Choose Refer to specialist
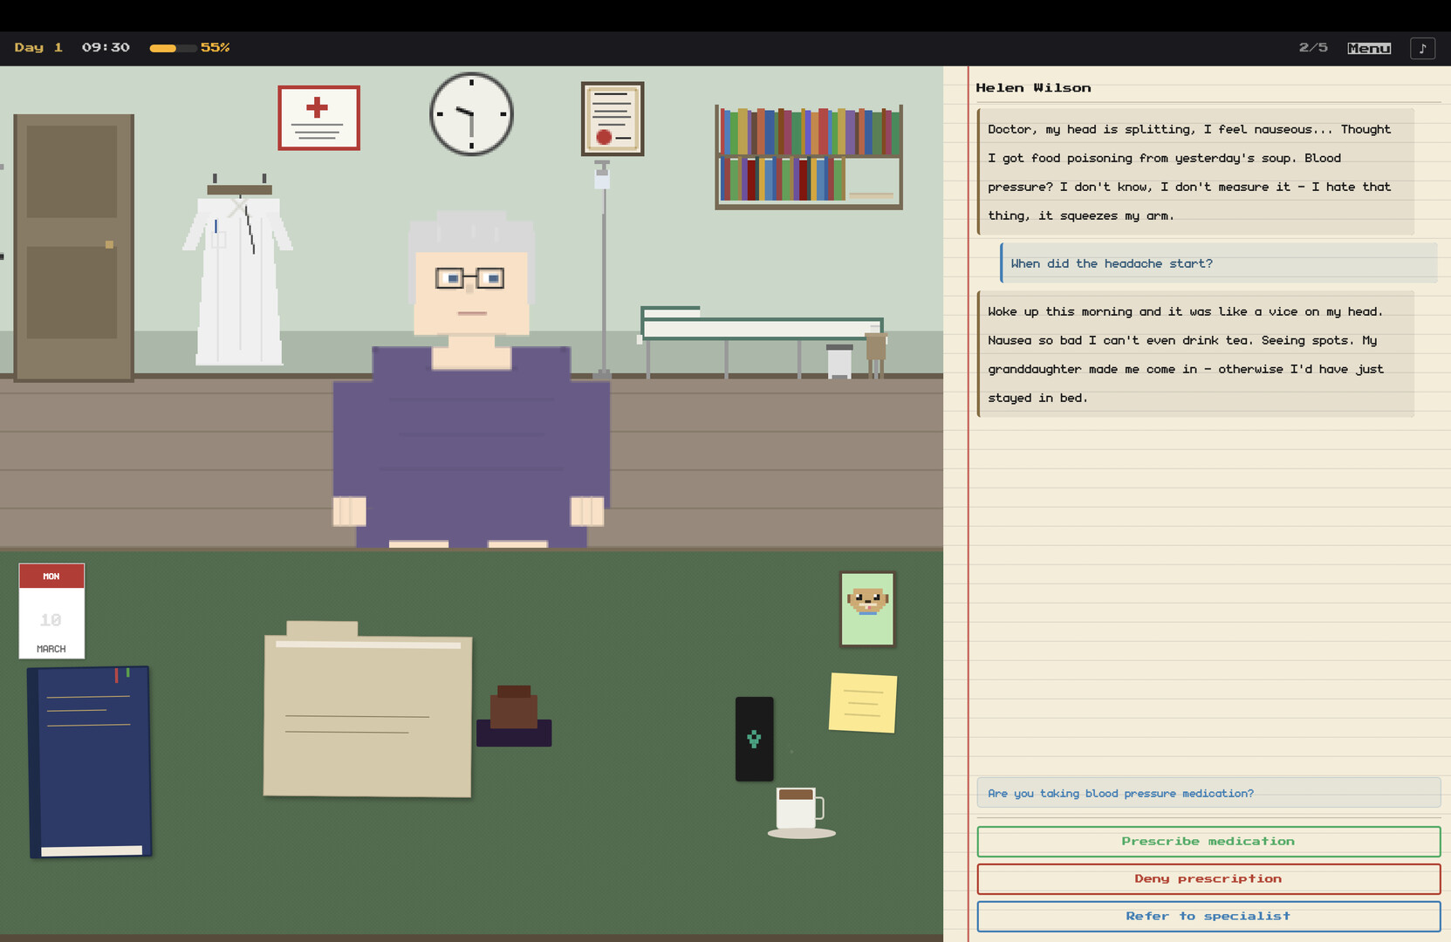Viewport: 1451px width, 942px height. tap(1208, 916)
